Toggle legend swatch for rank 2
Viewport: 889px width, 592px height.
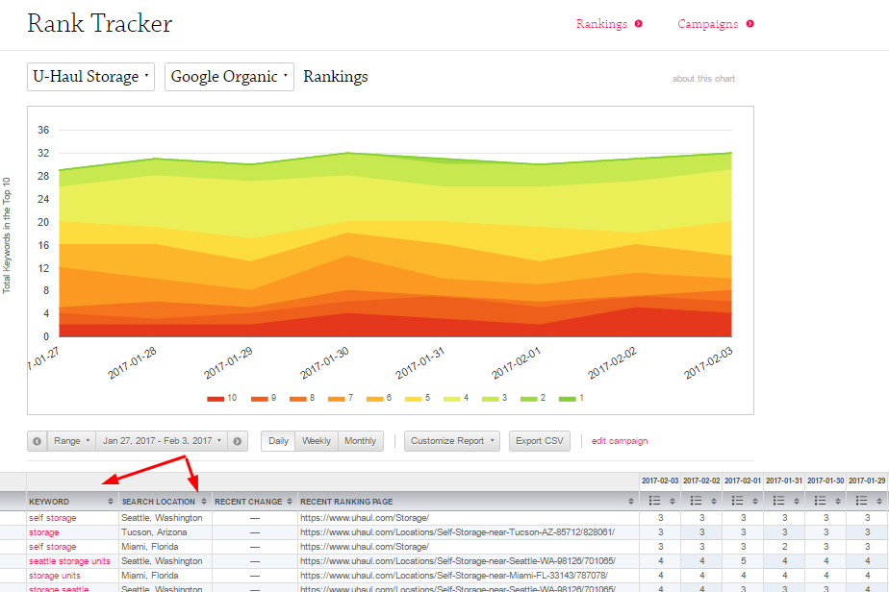(529, 399)
